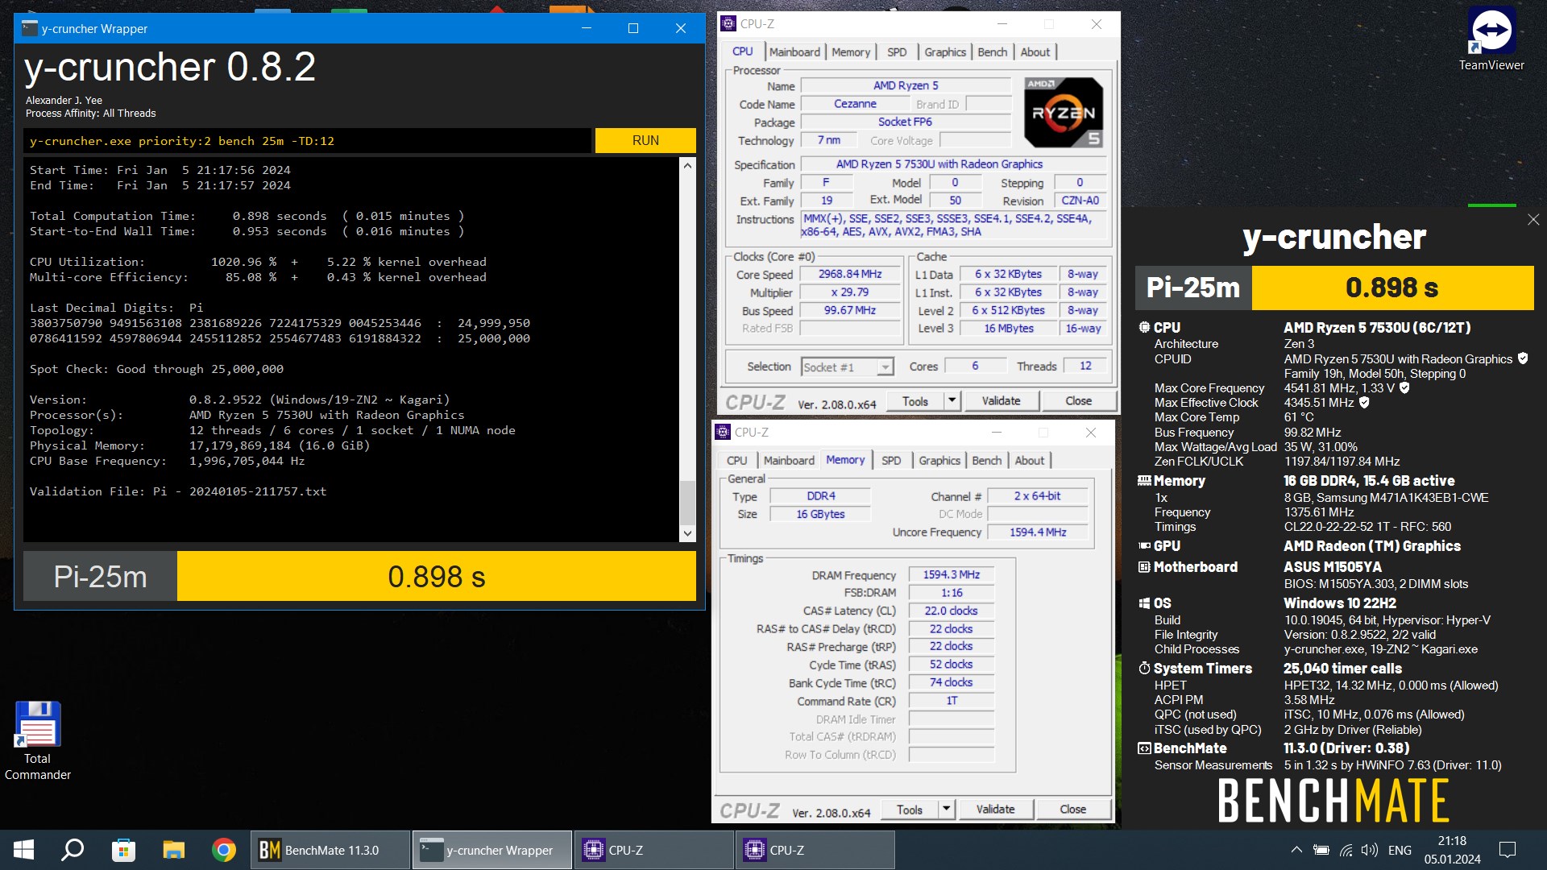Switch to BenchMate 11.3.0 taskbar button
This screenshot has height=870, width=1547.
click(x=330, y=850)
